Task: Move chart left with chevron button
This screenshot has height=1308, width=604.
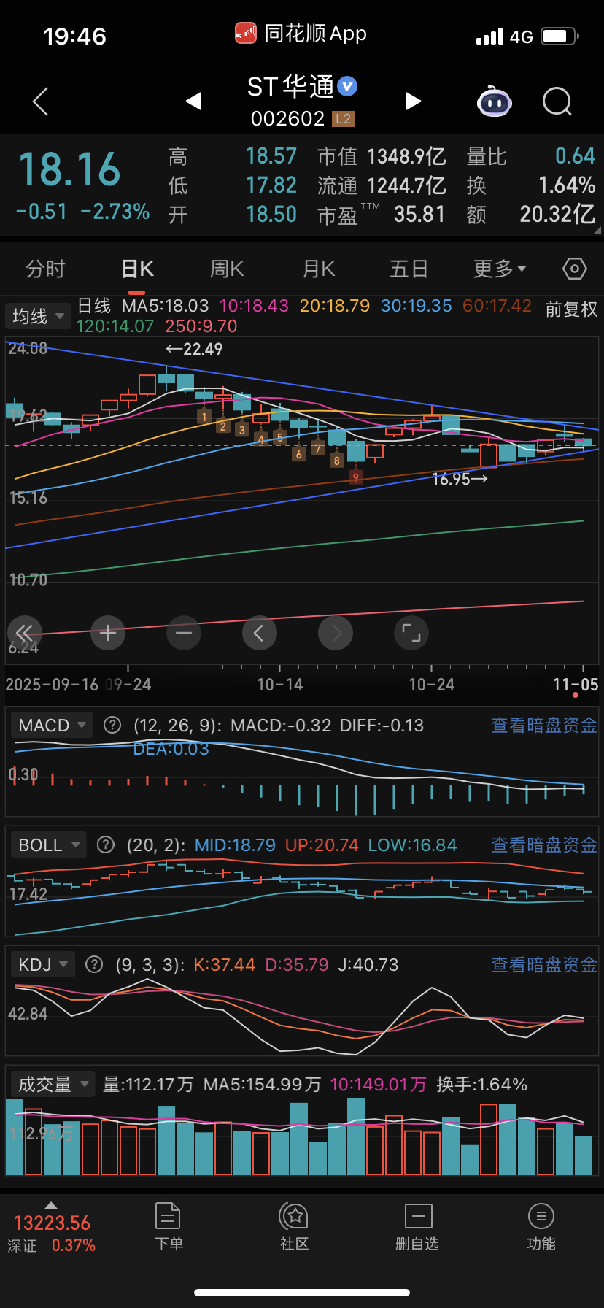Action: coord(260,633)
